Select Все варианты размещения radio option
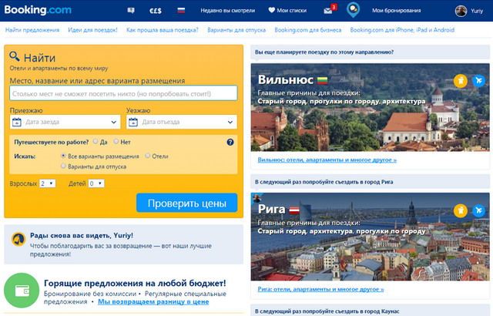493x316 pixels. click(x=63, y=156)
